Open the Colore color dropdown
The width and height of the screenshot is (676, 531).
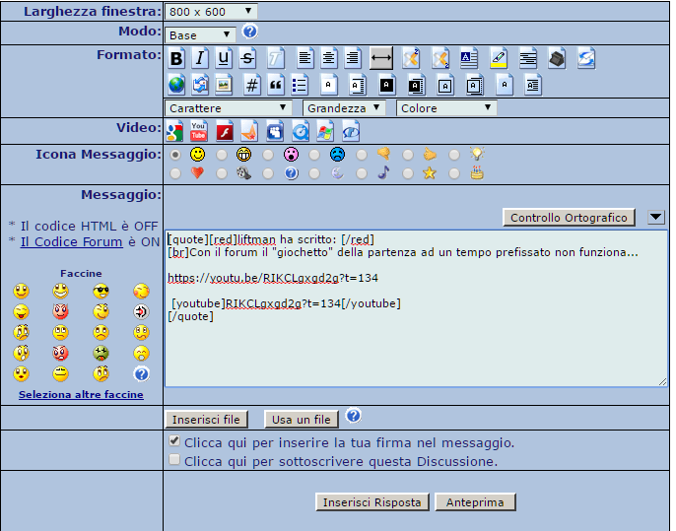click(446, 107)
